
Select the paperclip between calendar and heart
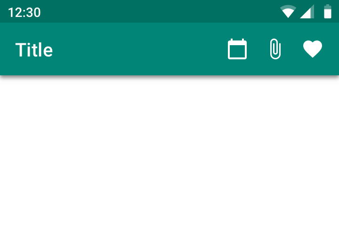coord(275,49)
